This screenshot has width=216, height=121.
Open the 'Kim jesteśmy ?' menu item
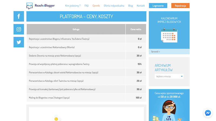pyautogui.click(x=73, y=6)
